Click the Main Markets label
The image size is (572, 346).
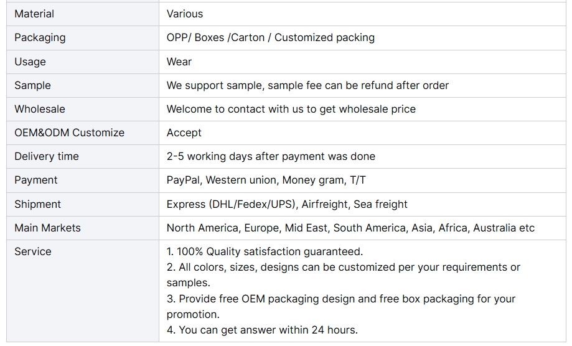(x=47, y=228)
